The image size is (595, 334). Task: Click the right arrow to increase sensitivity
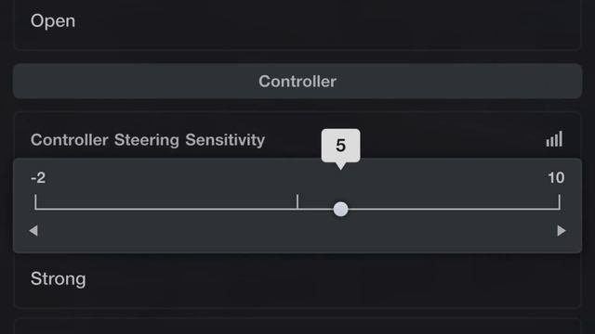click(562, 231)
